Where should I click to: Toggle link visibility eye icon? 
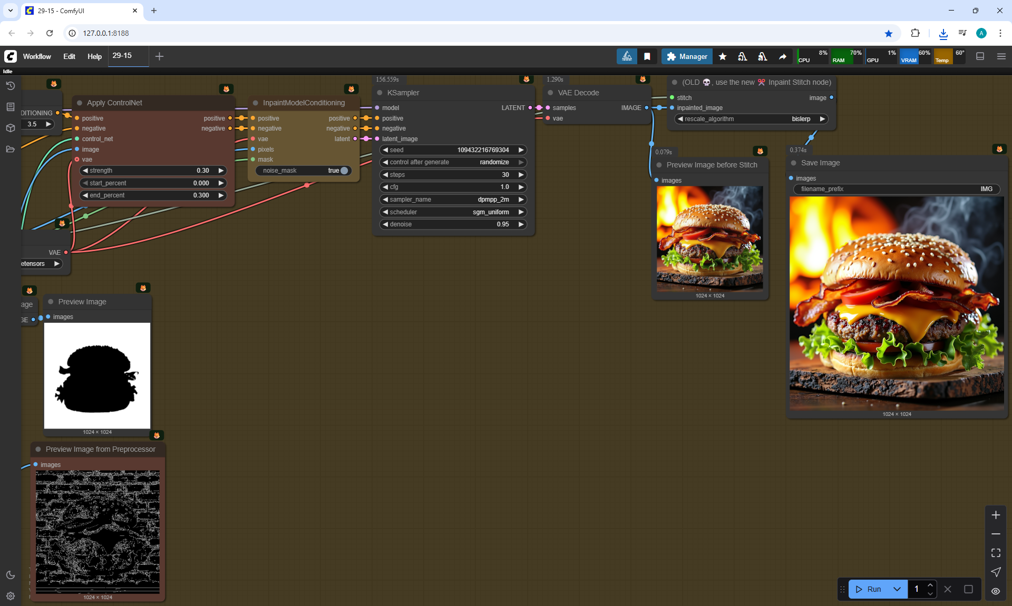coord(996,591)
